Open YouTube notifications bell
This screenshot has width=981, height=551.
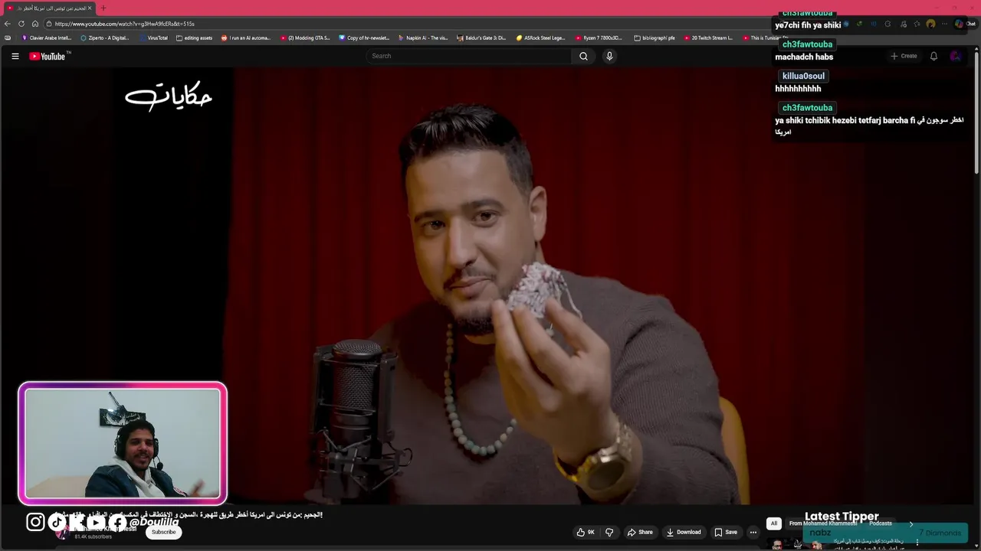[x=933, y=56]
